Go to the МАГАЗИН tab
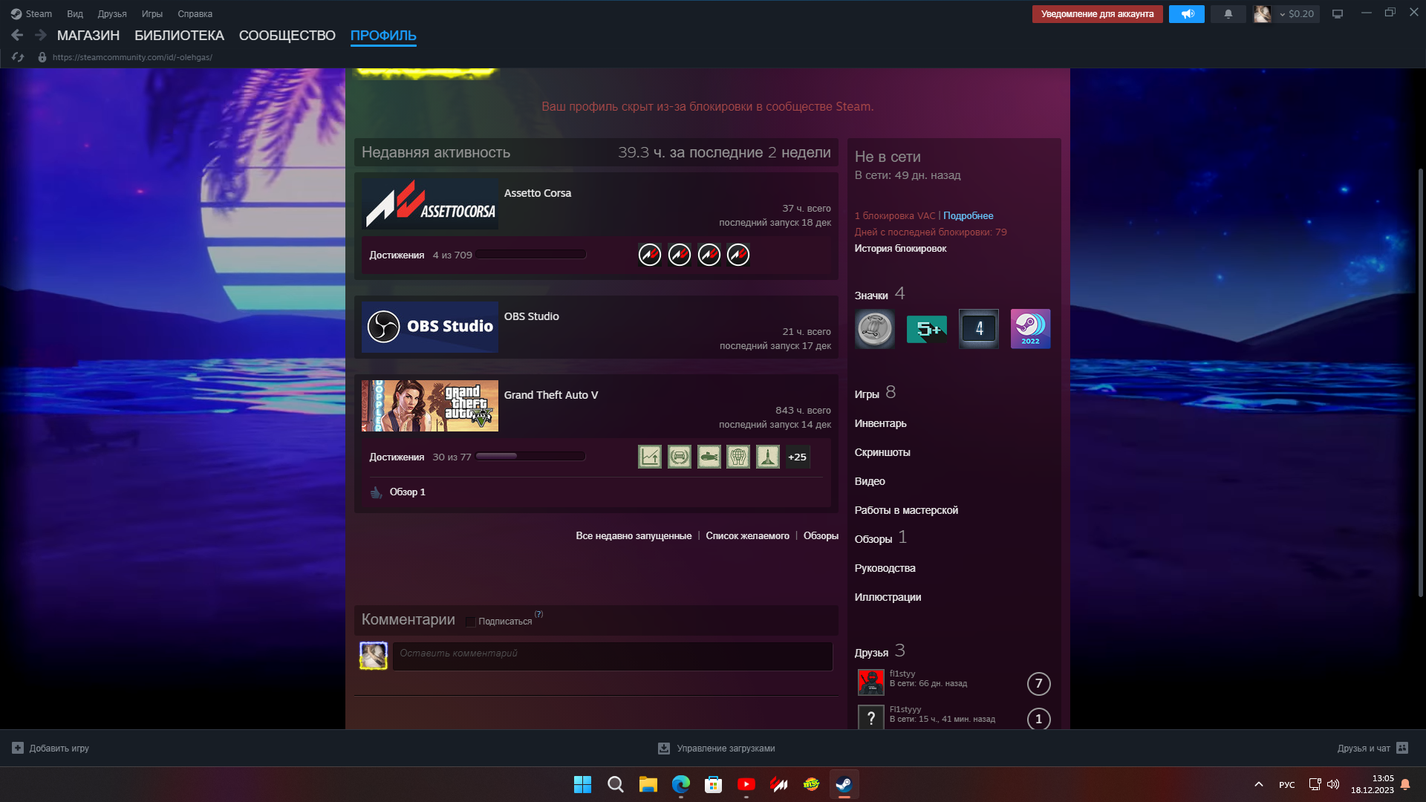 88,36
